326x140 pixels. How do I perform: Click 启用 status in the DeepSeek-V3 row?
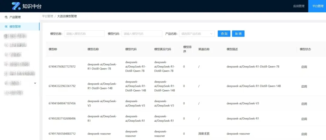point(304,104)
